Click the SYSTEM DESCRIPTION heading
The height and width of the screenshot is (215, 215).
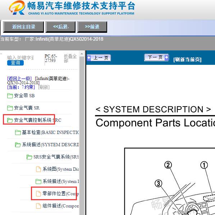coord(153,109)
